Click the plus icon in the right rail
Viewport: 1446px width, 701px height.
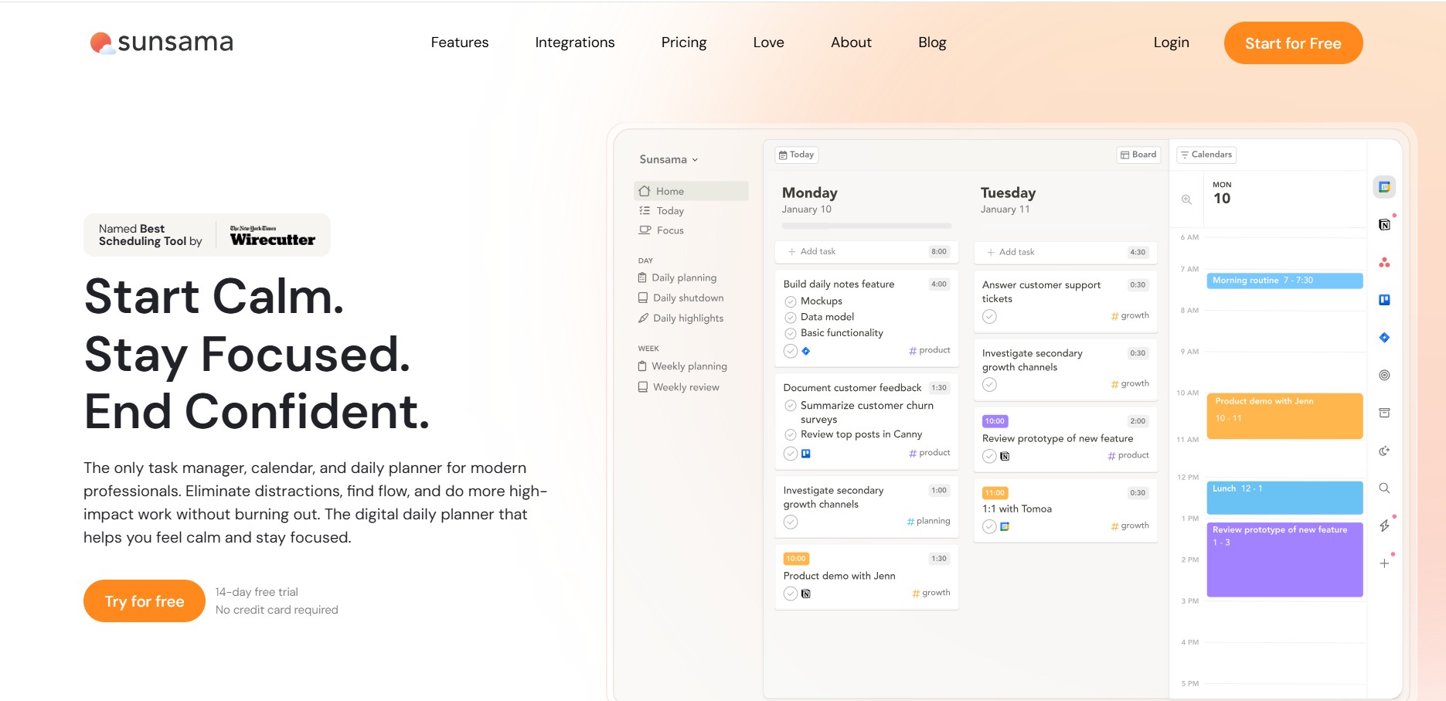tap(1384, 563)
